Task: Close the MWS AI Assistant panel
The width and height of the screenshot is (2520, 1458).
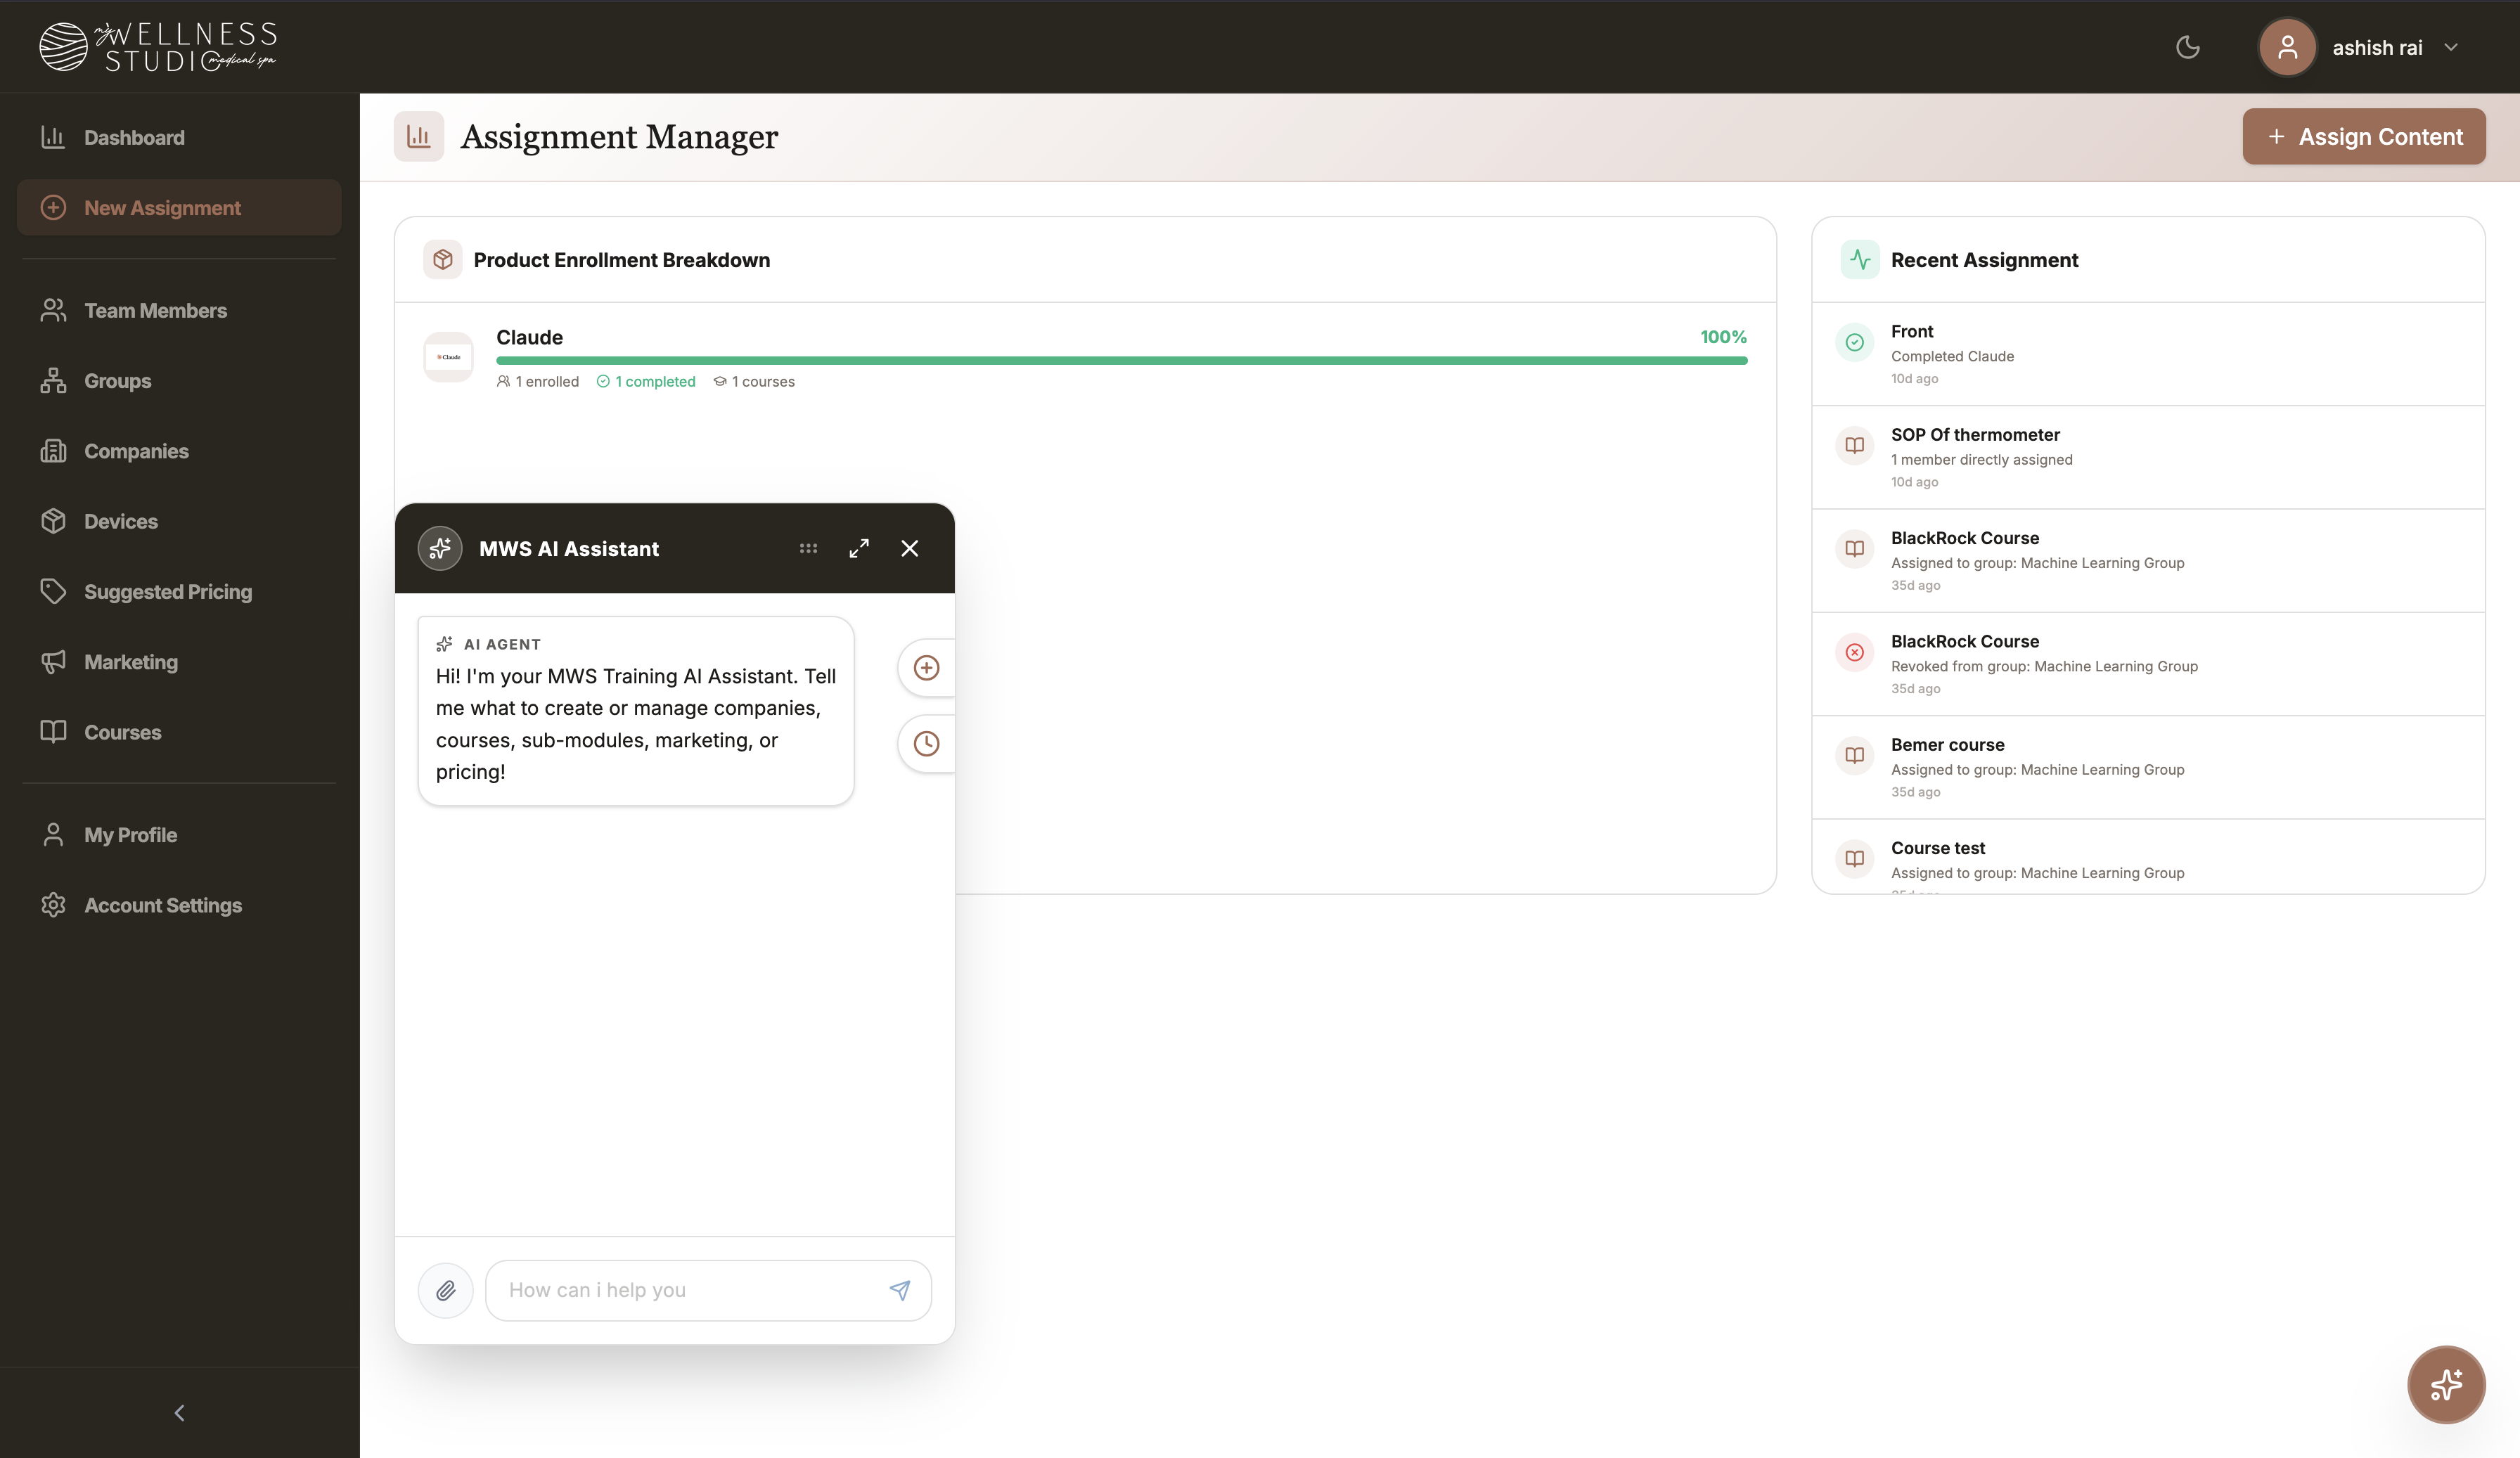Action: [x=909, y=548]
